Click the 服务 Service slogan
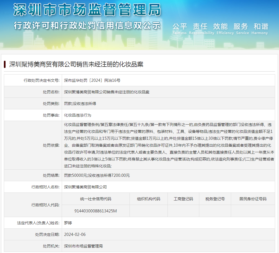The image size is (279, 253). (242, 29)
